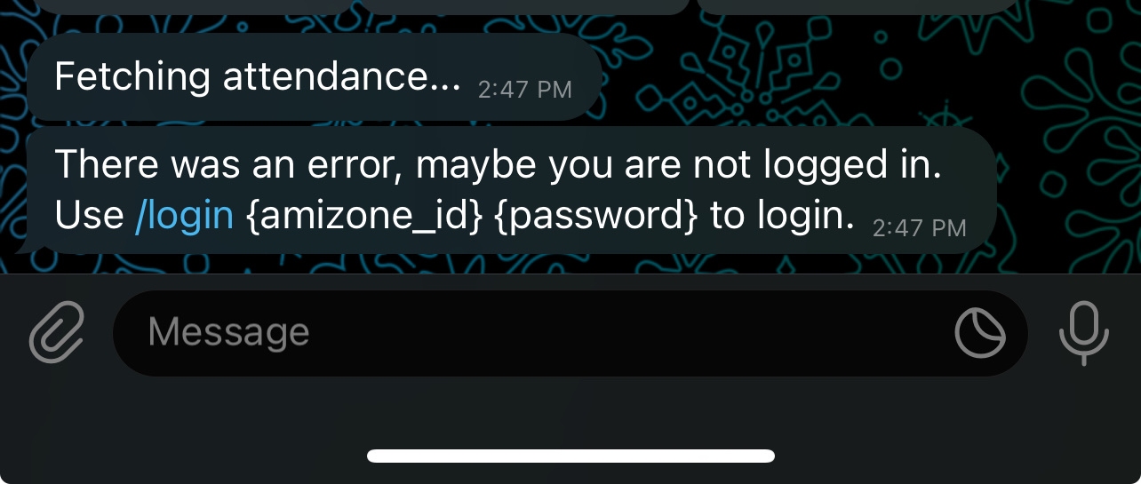Viewport: 1141px width, 484px height.
Task: Tap the partially visible top-right message bubble
Action: coord(858,6)
